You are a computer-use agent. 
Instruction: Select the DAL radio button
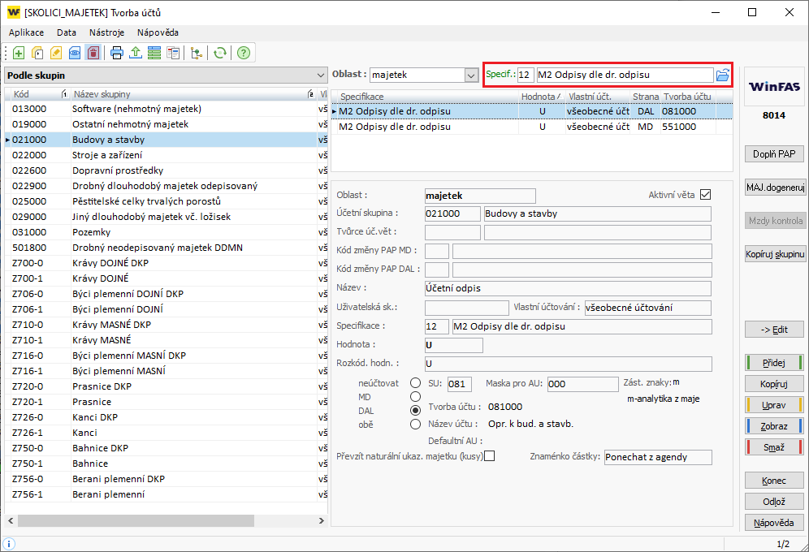pyautogui.click(x=415, y=411)
